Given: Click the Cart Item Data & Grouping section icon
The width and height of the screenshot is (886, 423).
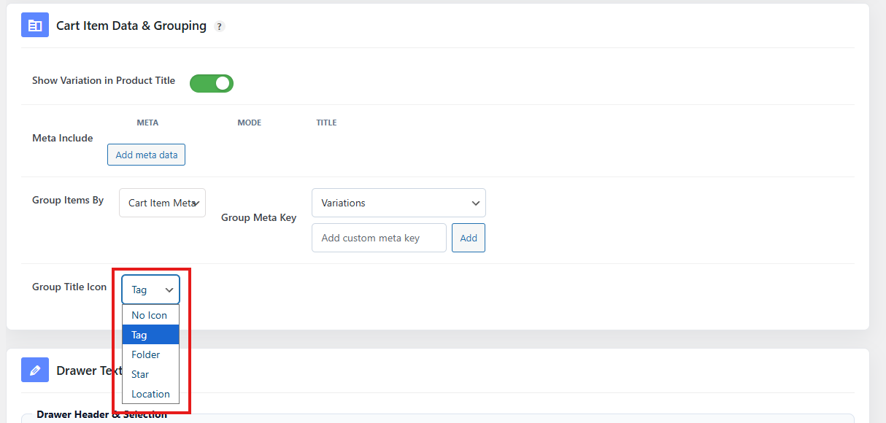Looking at the screenshot, I should click(x=35, y=26).
